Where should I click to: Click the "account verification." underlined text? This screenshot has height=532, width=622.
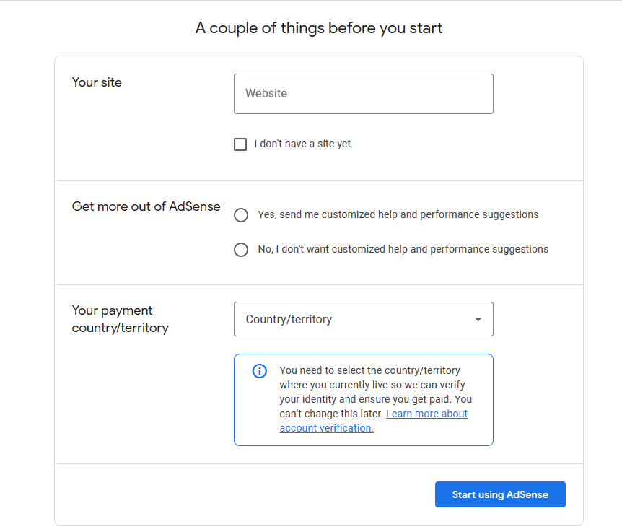(x=326, y=428)
